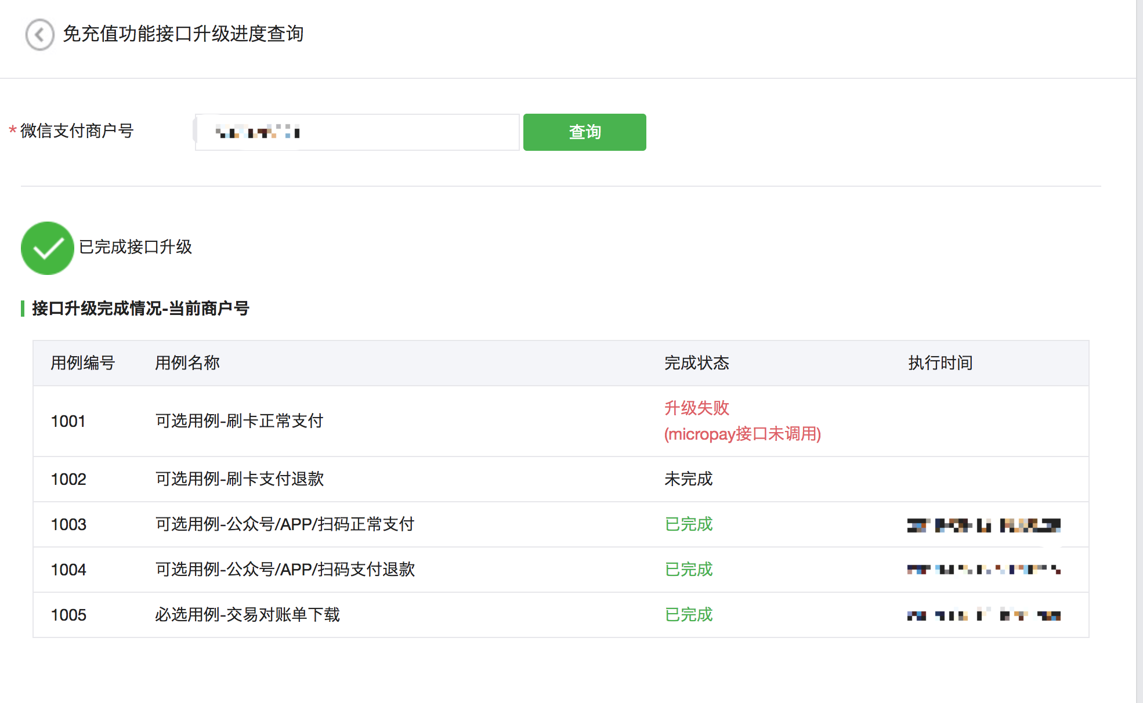Click the 执行时间 column header
This screenshot has height=703, width=1143.
(940, 363)
